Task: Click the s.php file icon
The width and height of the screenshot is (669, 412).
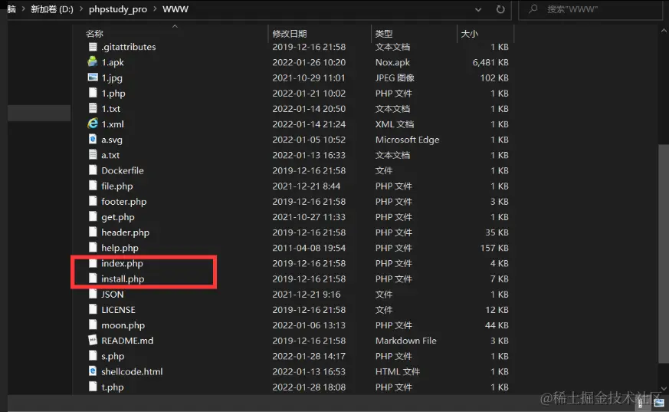Action: point(93,356)
